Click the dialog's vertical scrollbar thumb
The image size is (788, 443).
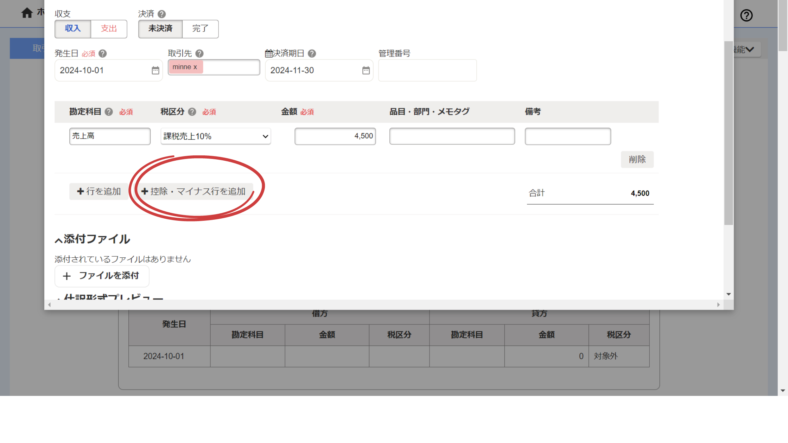[729, 134]
